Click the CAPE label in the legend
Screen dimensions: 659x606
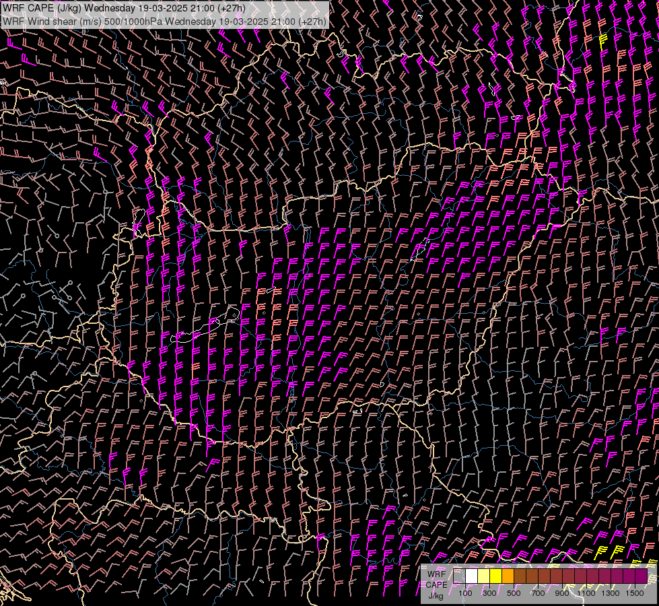437,585
